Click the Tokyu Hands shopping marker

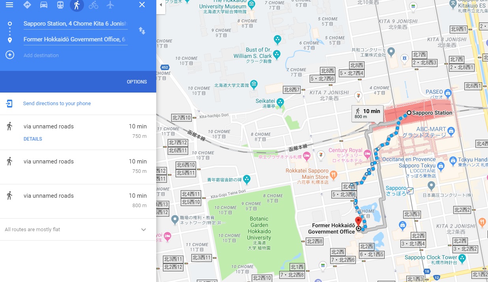[453, 161]
